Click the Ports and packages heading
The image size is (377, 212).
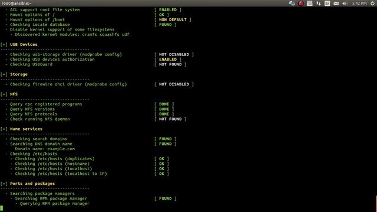click(x=32, y=184)
